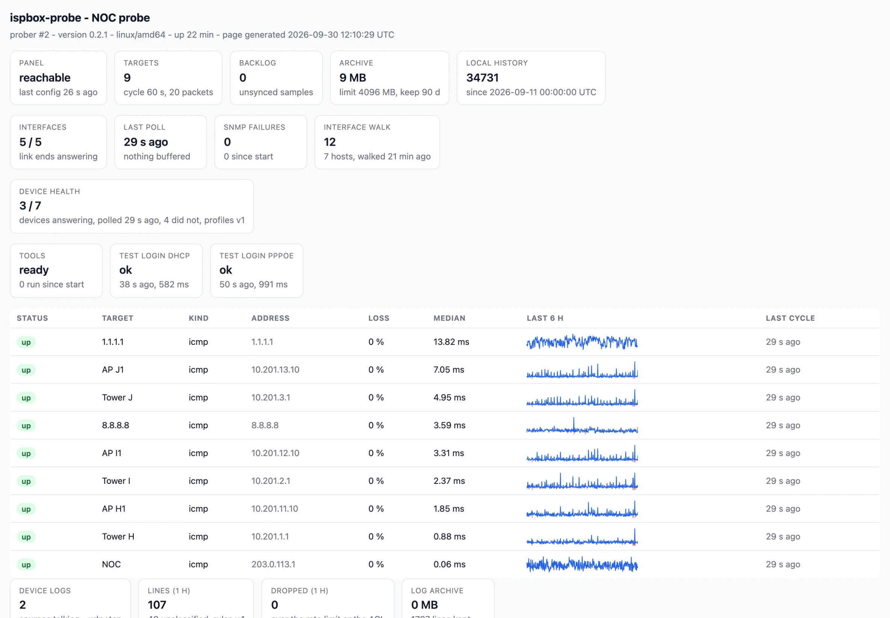
Task: Select the BACKLOG unsynced samples card
Action: pos(276,78)
